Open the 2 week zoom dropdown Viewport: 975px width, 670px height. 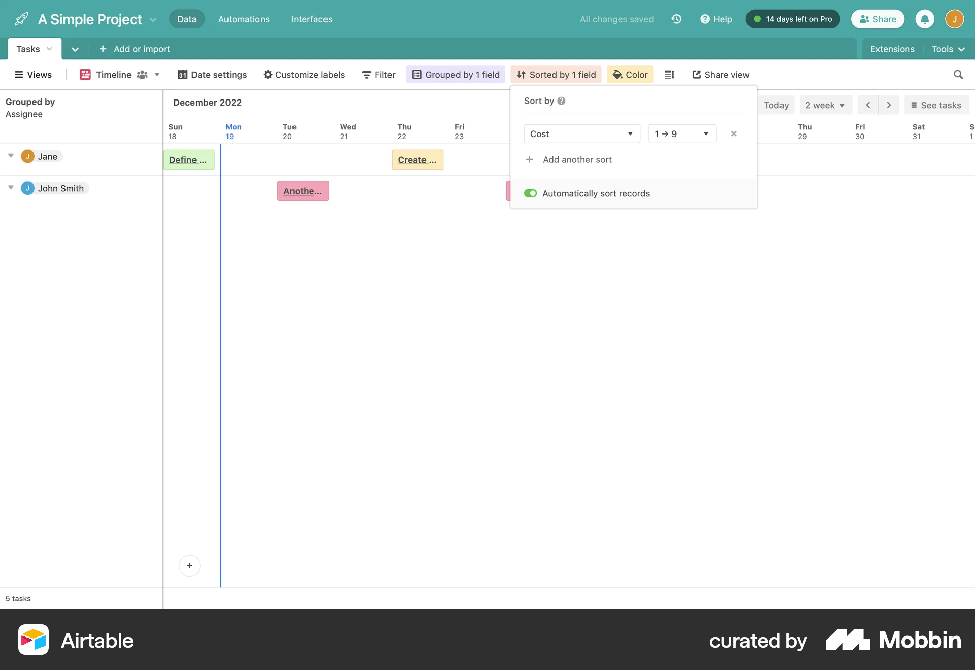pos(825,105)
